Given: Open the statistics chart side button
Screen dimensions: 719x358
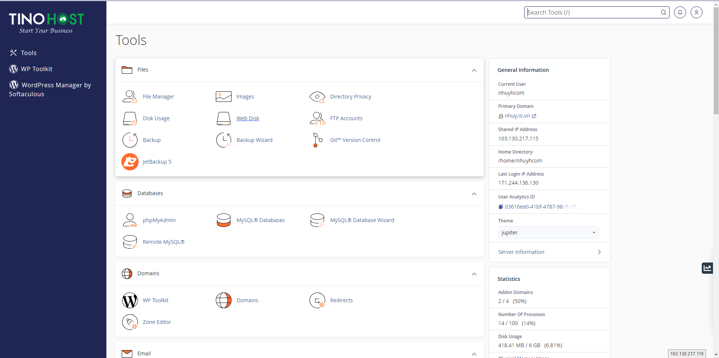Looking at the screenshot, I should pyautogui.click(x=707, y=268).
